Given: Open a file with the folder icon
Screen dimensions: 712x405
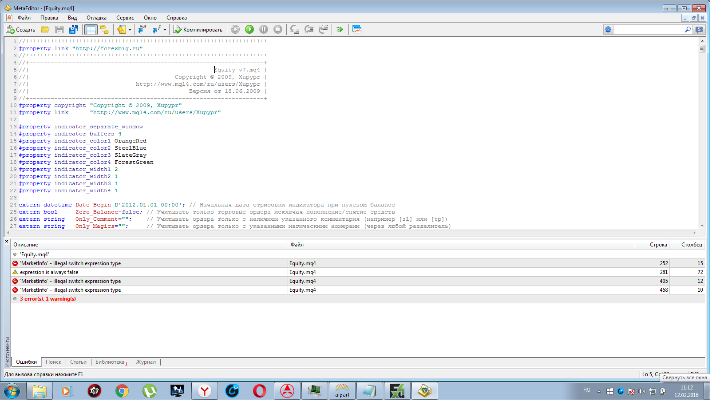Looking at the screenshot, I should (45, 30).
